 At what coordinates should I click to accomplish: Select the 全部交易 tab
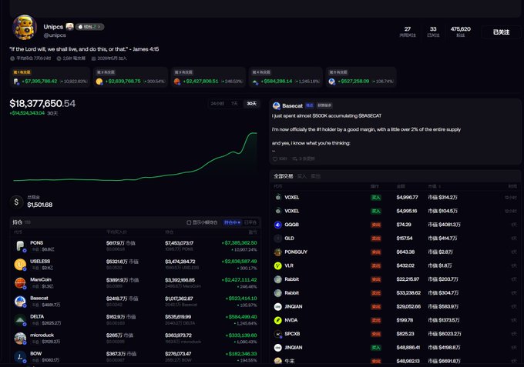(284, 176)
